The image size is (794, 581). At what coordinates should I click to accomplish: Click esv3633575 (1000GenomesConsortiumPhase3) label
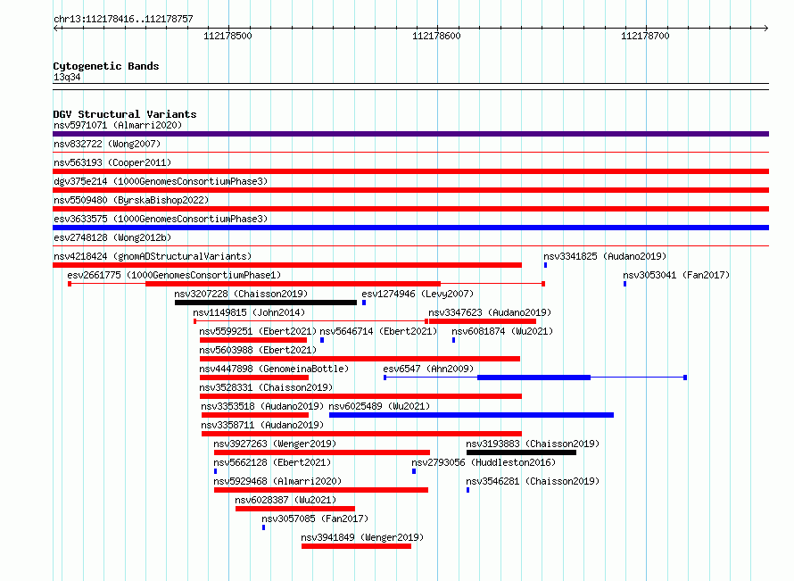(x=161, y=219)
